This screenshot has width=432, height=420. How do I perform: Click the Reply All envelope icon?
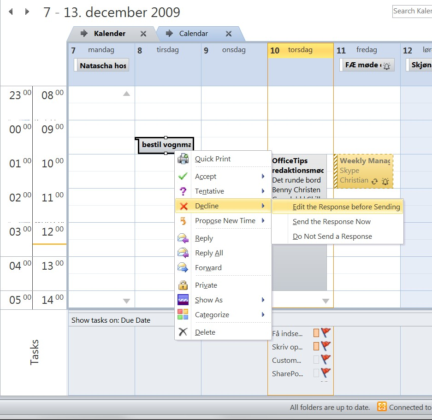click(183, 253)
